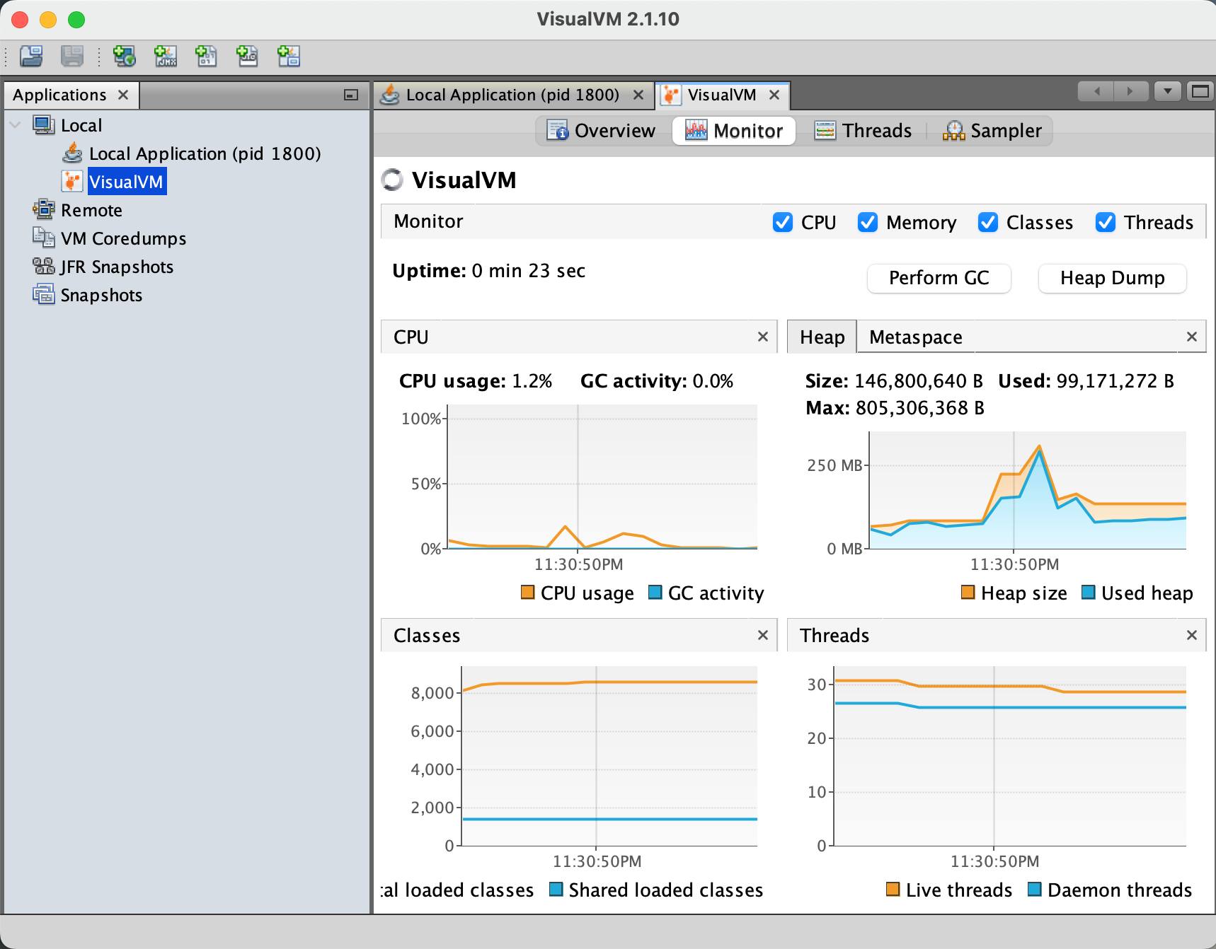The image size is (1216, 949).
Task: Click the Add JFR Snapshot toolbar icon
Action: click(x=248, y=56)
